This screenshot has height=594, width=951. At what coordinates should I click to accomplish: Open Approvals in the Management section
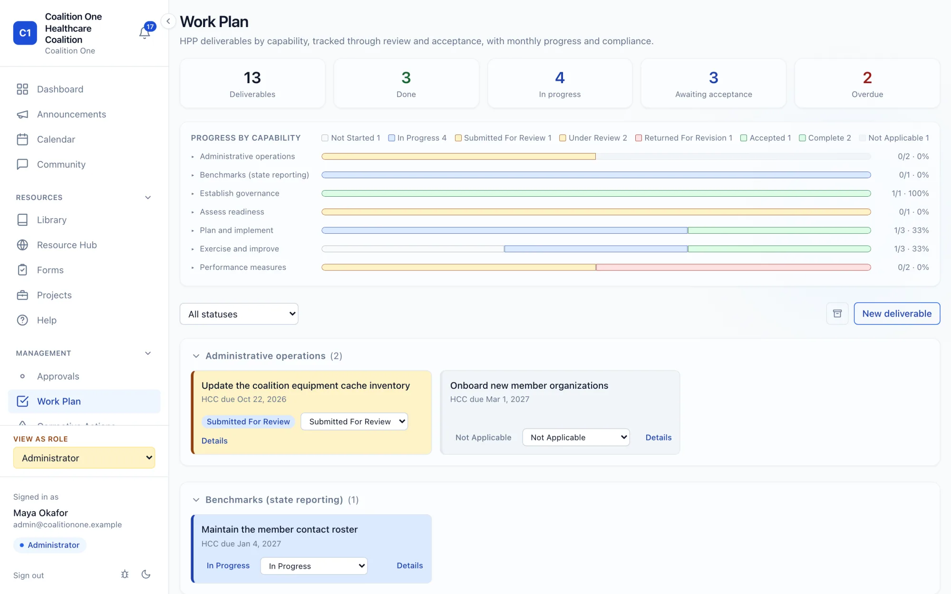(84, 376)
